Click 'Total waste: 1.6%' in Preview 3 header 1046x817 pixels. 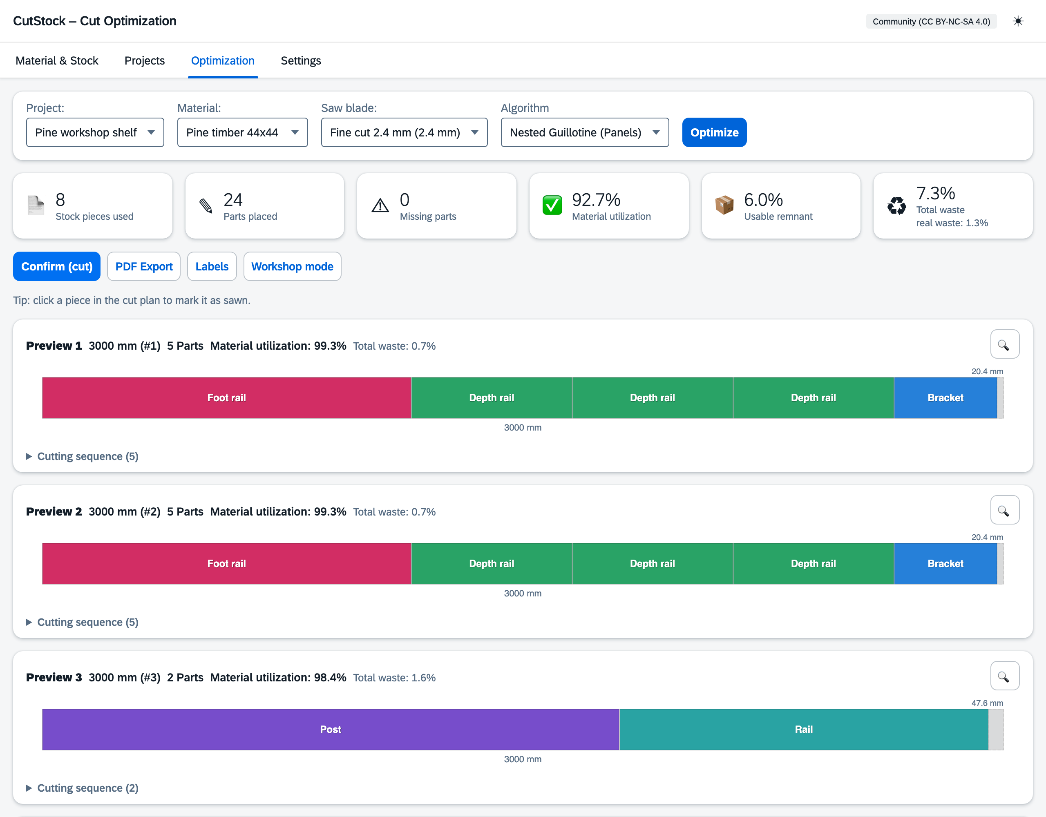coord(394,678)
